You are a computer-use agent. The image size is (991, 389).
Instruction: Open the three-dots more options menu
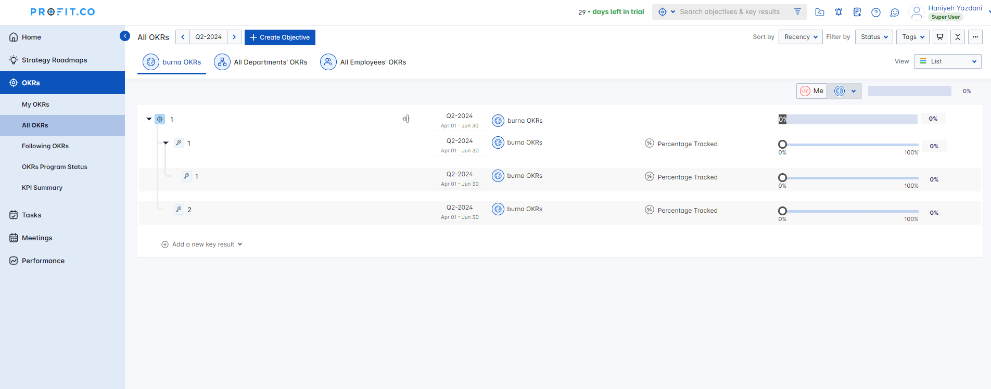[975, 37]
